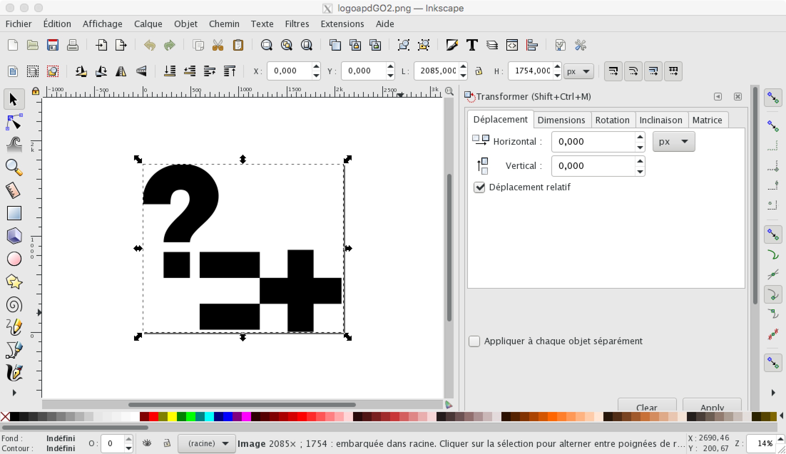
Task: Click the Save document icon
Action: 53,45
